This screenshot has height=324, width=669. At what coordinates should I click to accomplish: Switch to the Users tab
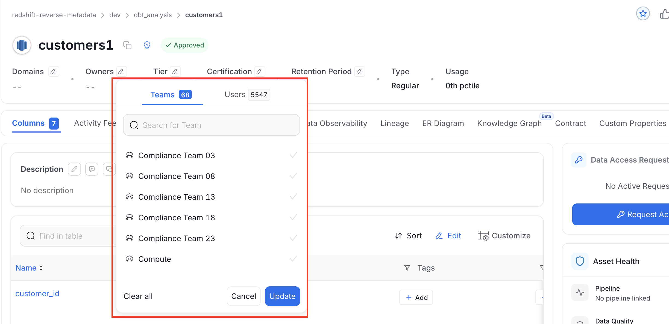tap(247, 95)
